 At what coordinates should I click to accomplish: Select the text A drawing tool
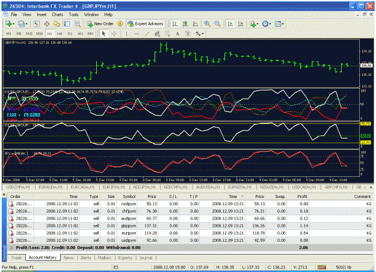coord(177,34)
